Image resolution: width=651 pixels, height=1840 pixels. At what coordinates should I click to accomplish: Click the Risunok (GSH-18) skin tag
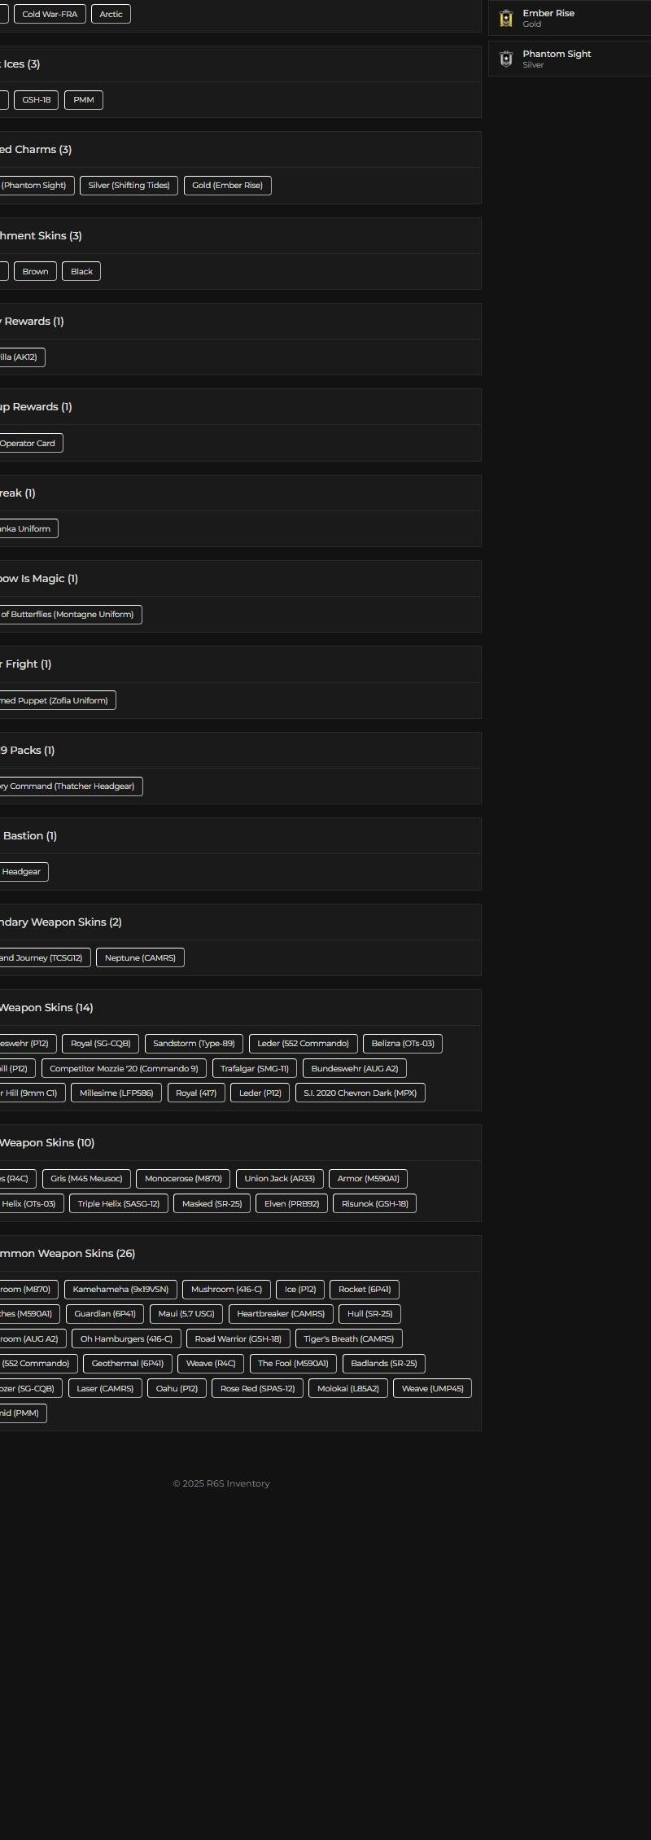(x=375, y=1203)
